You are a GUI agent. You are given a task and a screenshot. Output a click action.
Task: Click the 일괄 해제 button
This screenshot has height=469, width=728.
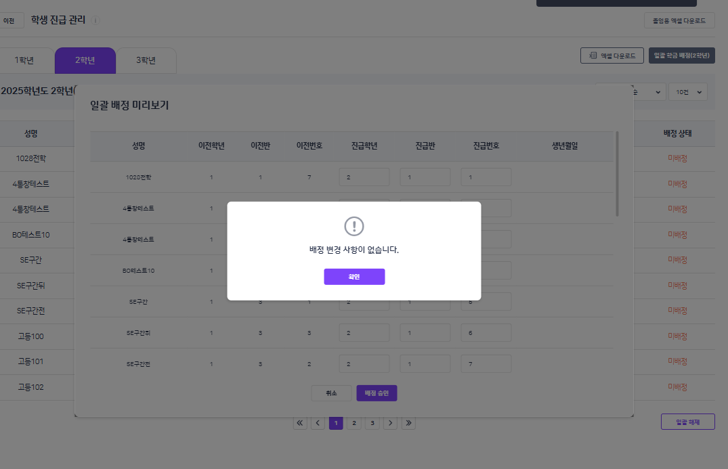pos(687,422)
